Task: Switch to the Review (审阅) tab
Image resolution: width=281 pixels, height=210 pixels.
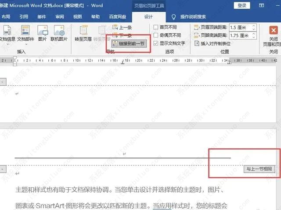Action: tap(60, 17)
